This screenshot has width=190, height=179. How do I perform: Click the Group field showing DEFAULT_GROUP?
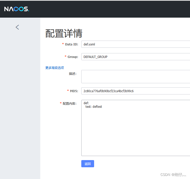[x=136, y=57]
